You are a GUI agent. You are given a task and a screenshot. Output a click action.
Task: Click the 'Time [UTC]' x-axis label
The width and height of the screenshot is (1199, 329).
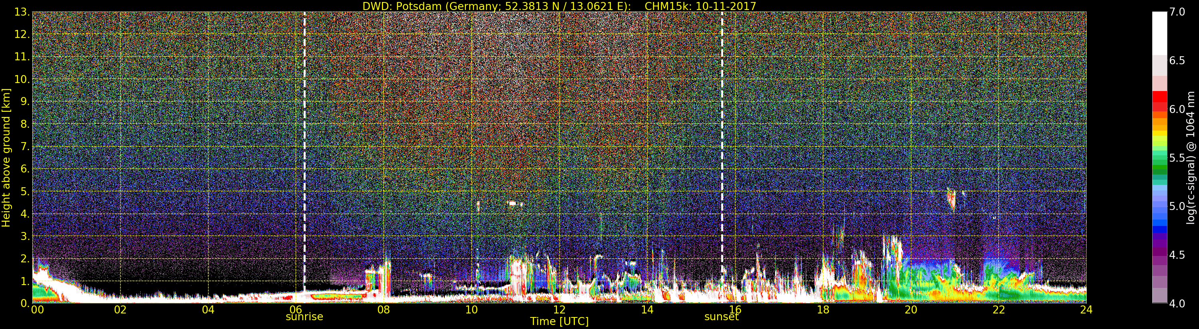(559, 321)
